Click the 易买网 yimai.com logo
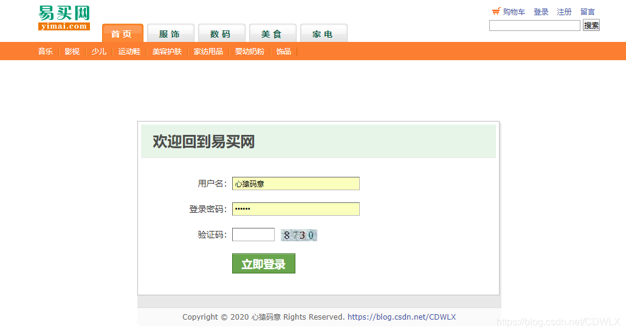 coord(64,18)
